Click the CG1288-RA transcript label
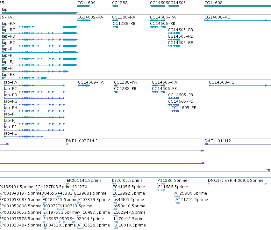This screenshot has height=230, width=271. click(124, 17)
